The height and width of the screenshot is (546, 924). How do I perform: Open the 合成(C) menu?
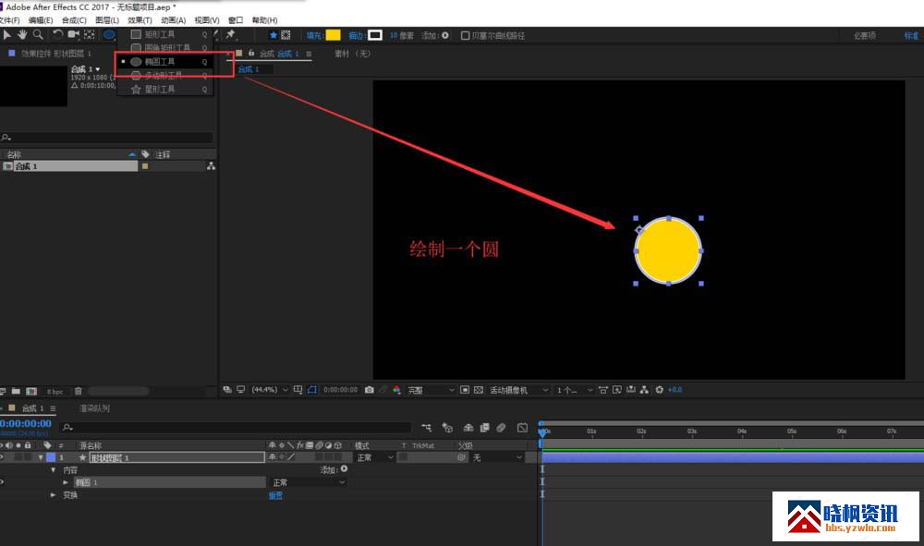(x=74, y=20)
